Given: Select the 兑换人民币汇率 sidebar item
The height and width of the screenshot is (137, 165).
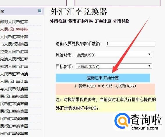Looking at the screenshot, I should pos(14,59).
